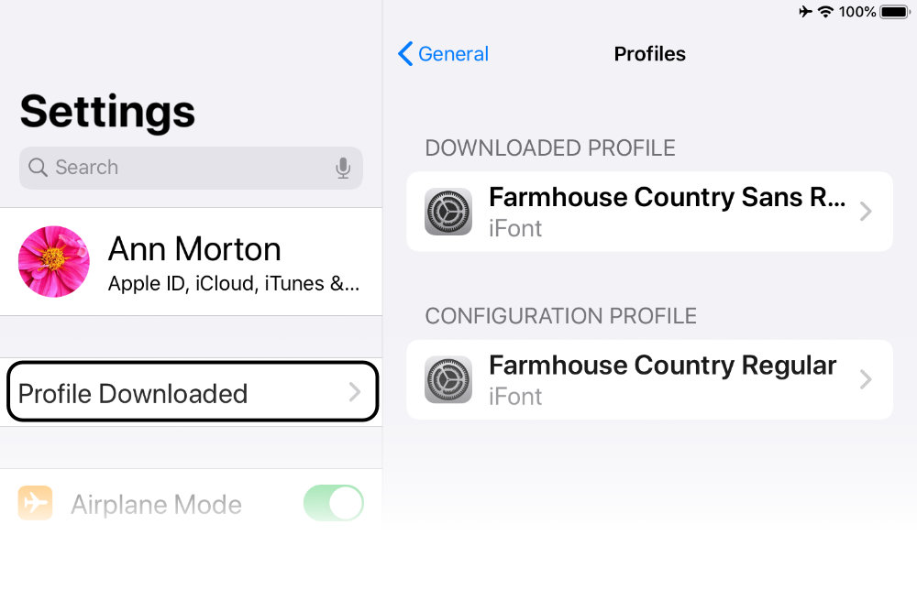Click Ann Morton's flower profile picture
Image resolution: width=917 pixels, height=590 pixels.
click(54, 261)
